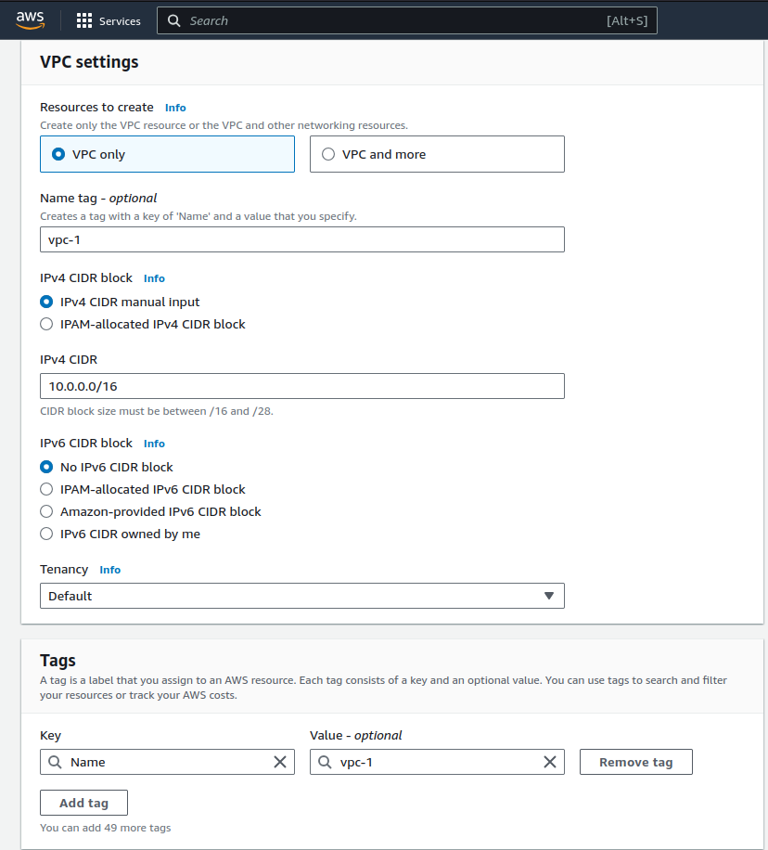Focus the Name tag text field
768x850 pixels.
pos(301,239)
